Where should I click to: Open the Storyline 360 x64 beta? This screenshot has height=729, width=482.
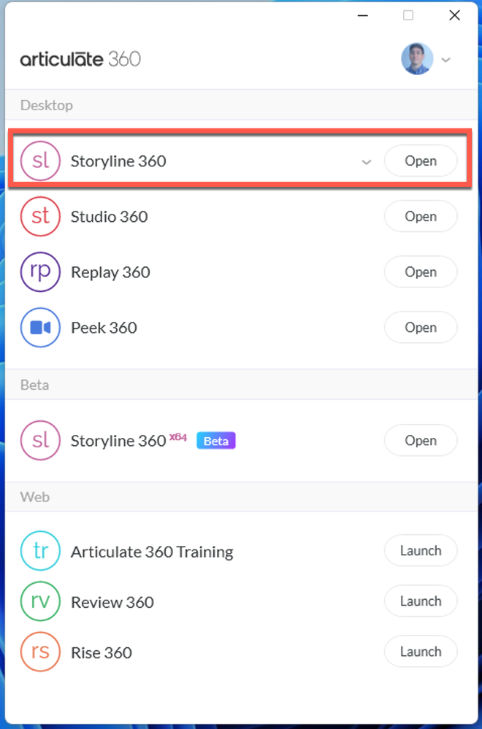click(421, 441)
